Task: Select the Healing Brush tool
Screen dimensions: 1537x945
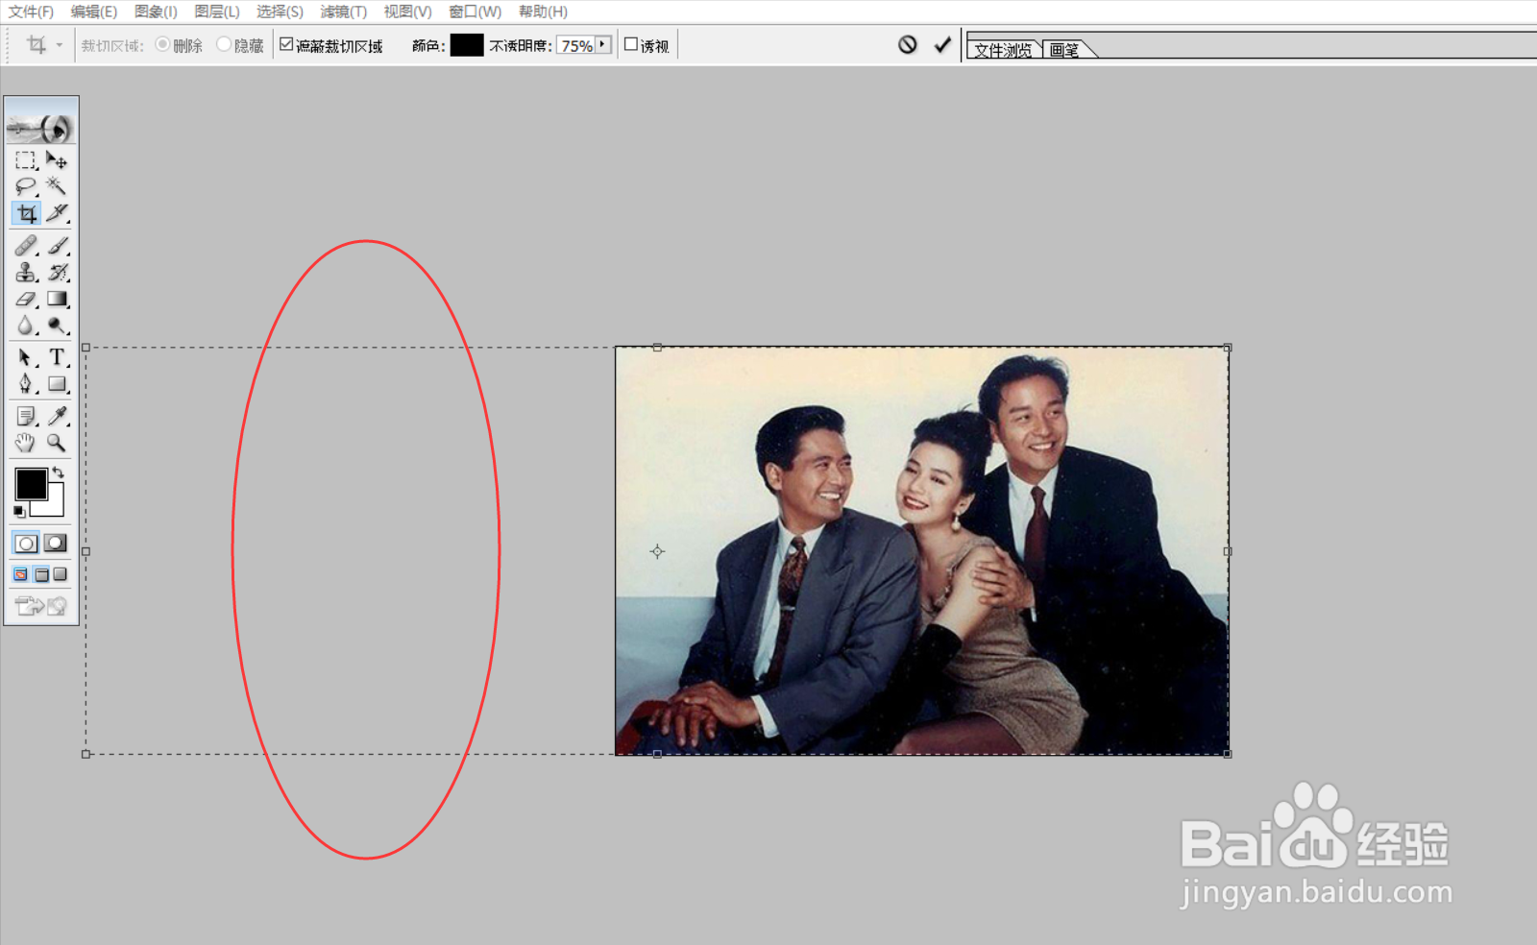Action: tap(26, 246)
